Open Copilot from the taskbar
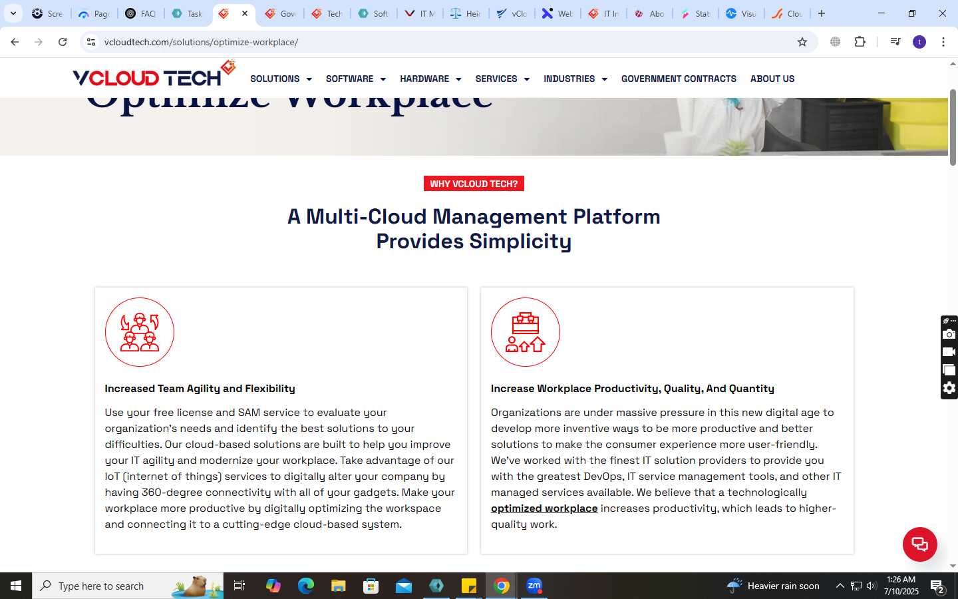Viewport: 958px width, 599px height. click(x=273, y=586)
